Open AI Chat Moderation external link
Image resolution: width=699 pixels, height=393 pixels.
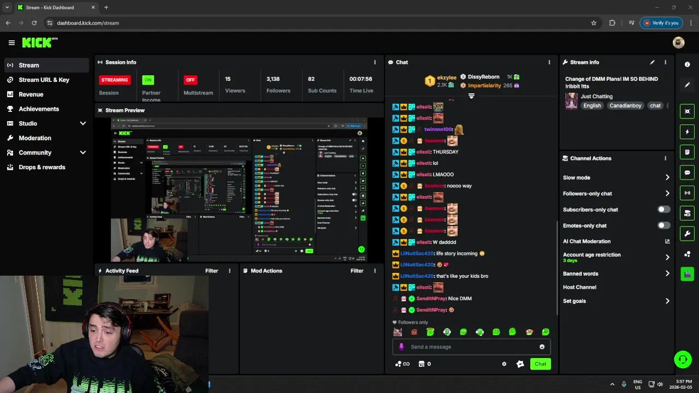[667, 241]
